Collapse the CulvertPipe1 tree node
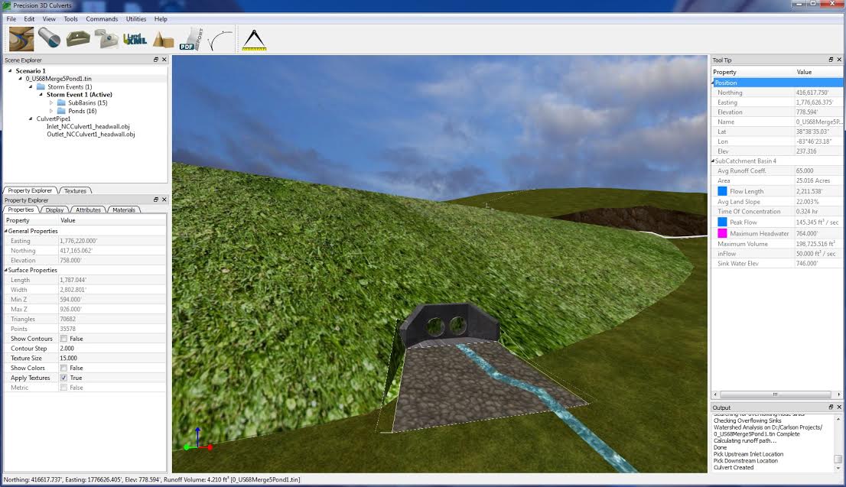This screenshot has height=487, width=846. coord(31,119)
